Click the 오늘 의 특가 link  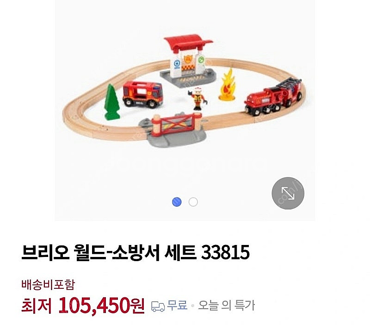pyautogui.click(x=226, y=305)
